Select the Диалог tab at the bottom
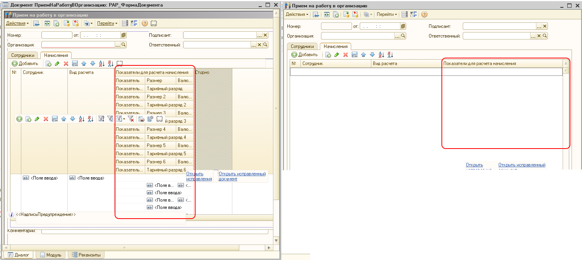 pyautogui.click(x=18, y=255)
